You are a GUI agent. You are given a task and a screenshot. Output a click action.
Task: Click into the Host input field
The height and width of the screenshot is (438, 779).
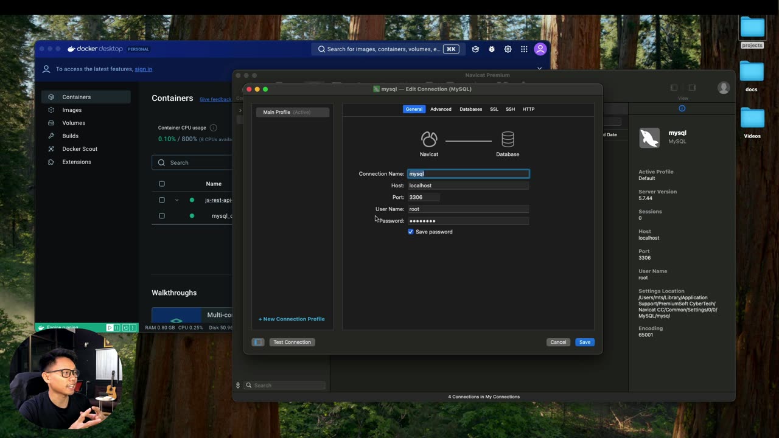(x=467, y=186)
